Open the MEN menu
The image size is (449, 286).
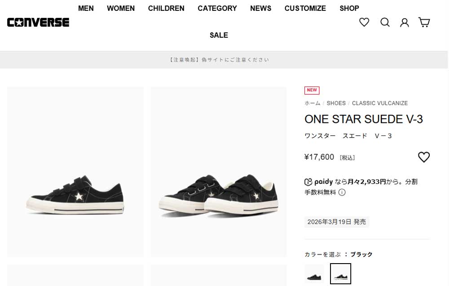86,9
